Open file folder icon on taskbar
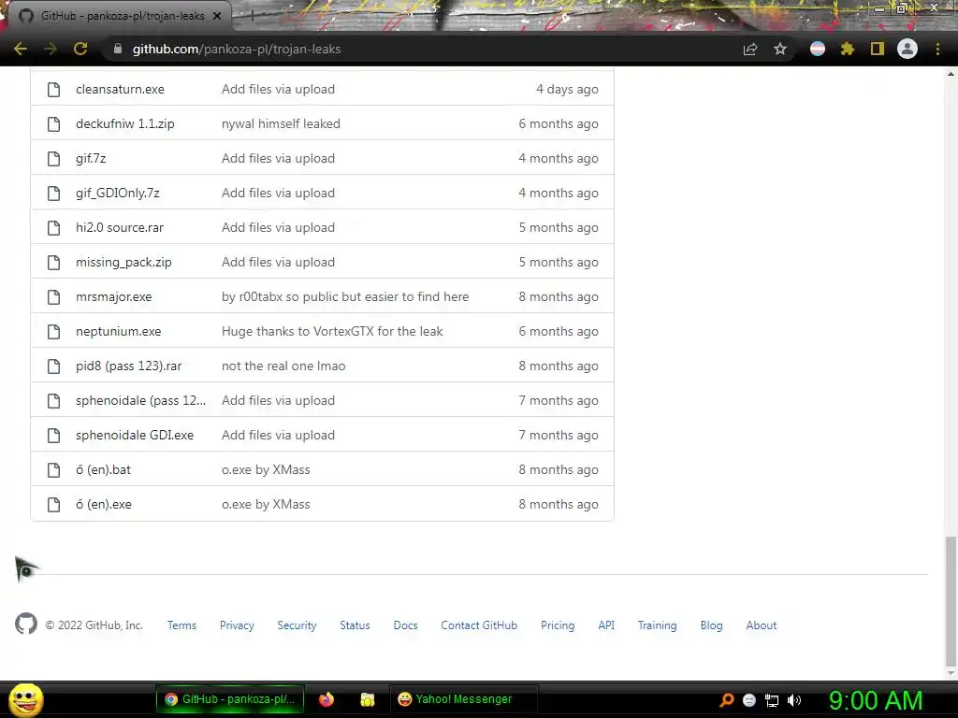Image resolution: width=958 pixels, height=718 pixels. point(367,699)
